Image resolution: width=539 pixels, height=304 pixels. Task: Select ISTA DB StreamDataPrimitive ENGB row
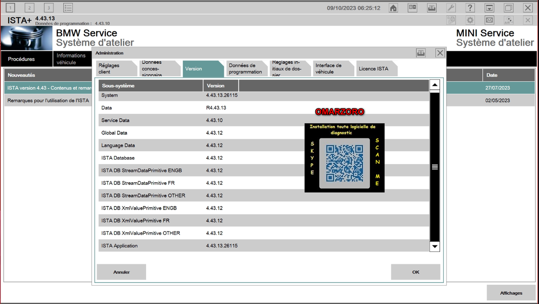click(264, 170)
